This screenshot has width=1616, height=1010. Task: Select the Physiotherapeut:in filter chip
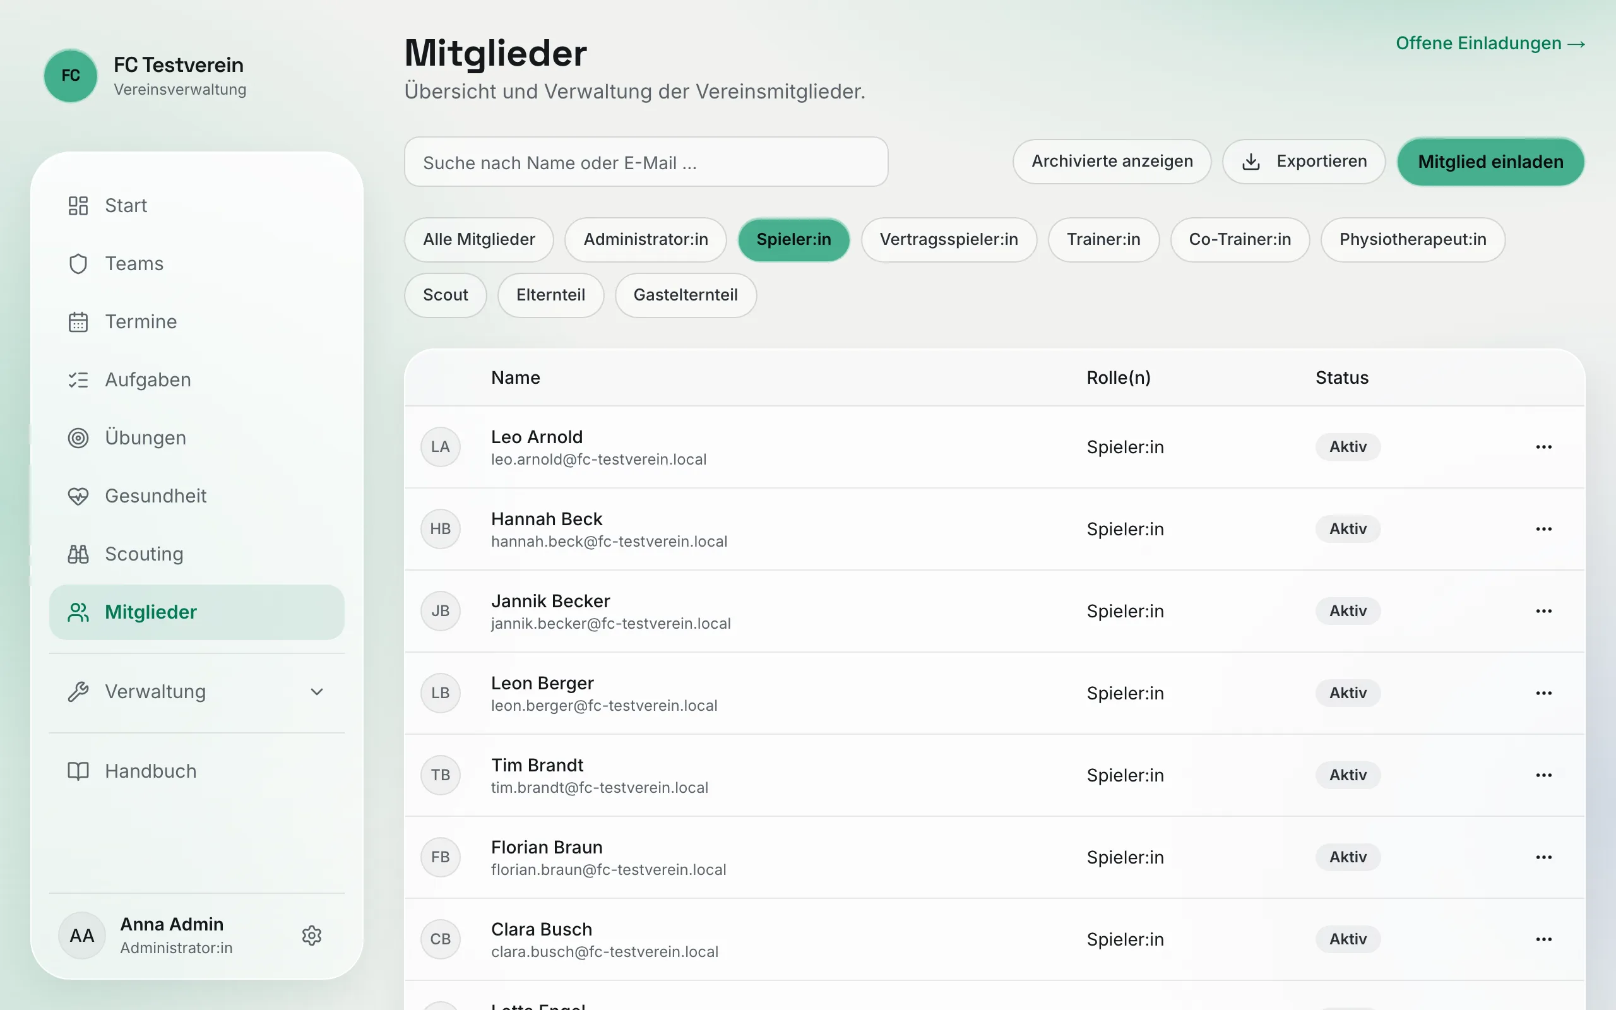click(1413, 240)
